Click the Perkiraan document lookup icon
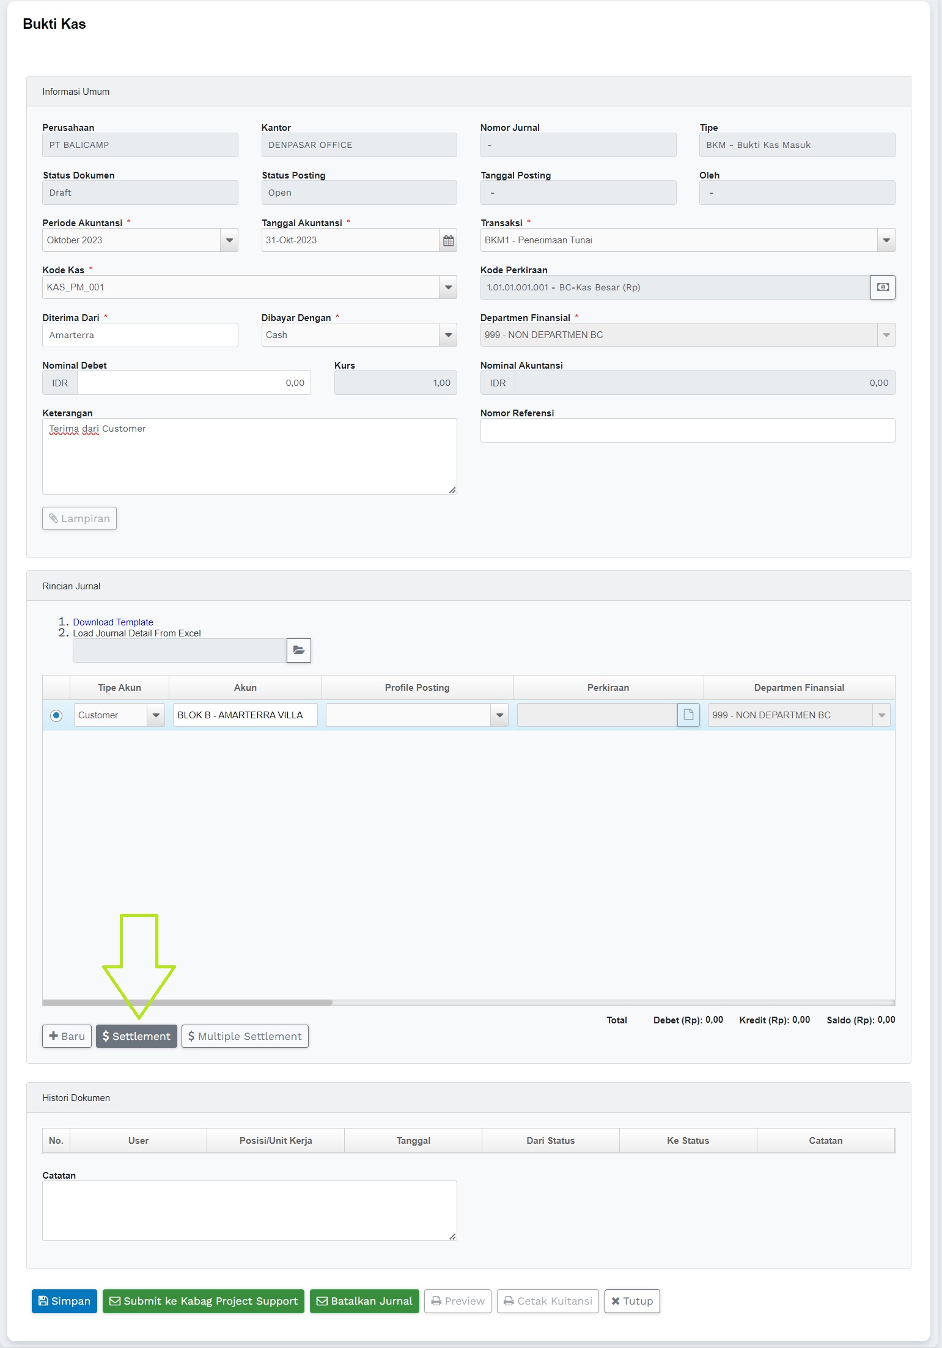The height and width of the screenshot is (1348, 942). pyautogui.click(x=688, y=715)
